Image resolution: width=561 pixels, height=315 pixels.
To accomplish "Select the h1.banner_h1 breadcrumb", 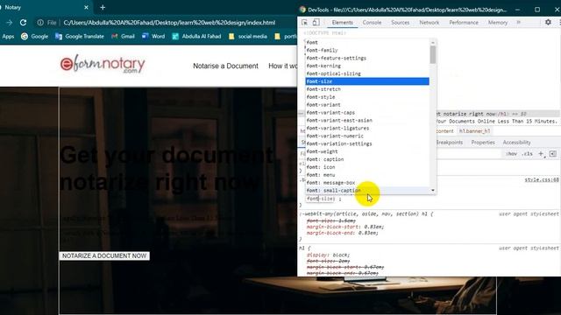I will [x=474, y=131].
